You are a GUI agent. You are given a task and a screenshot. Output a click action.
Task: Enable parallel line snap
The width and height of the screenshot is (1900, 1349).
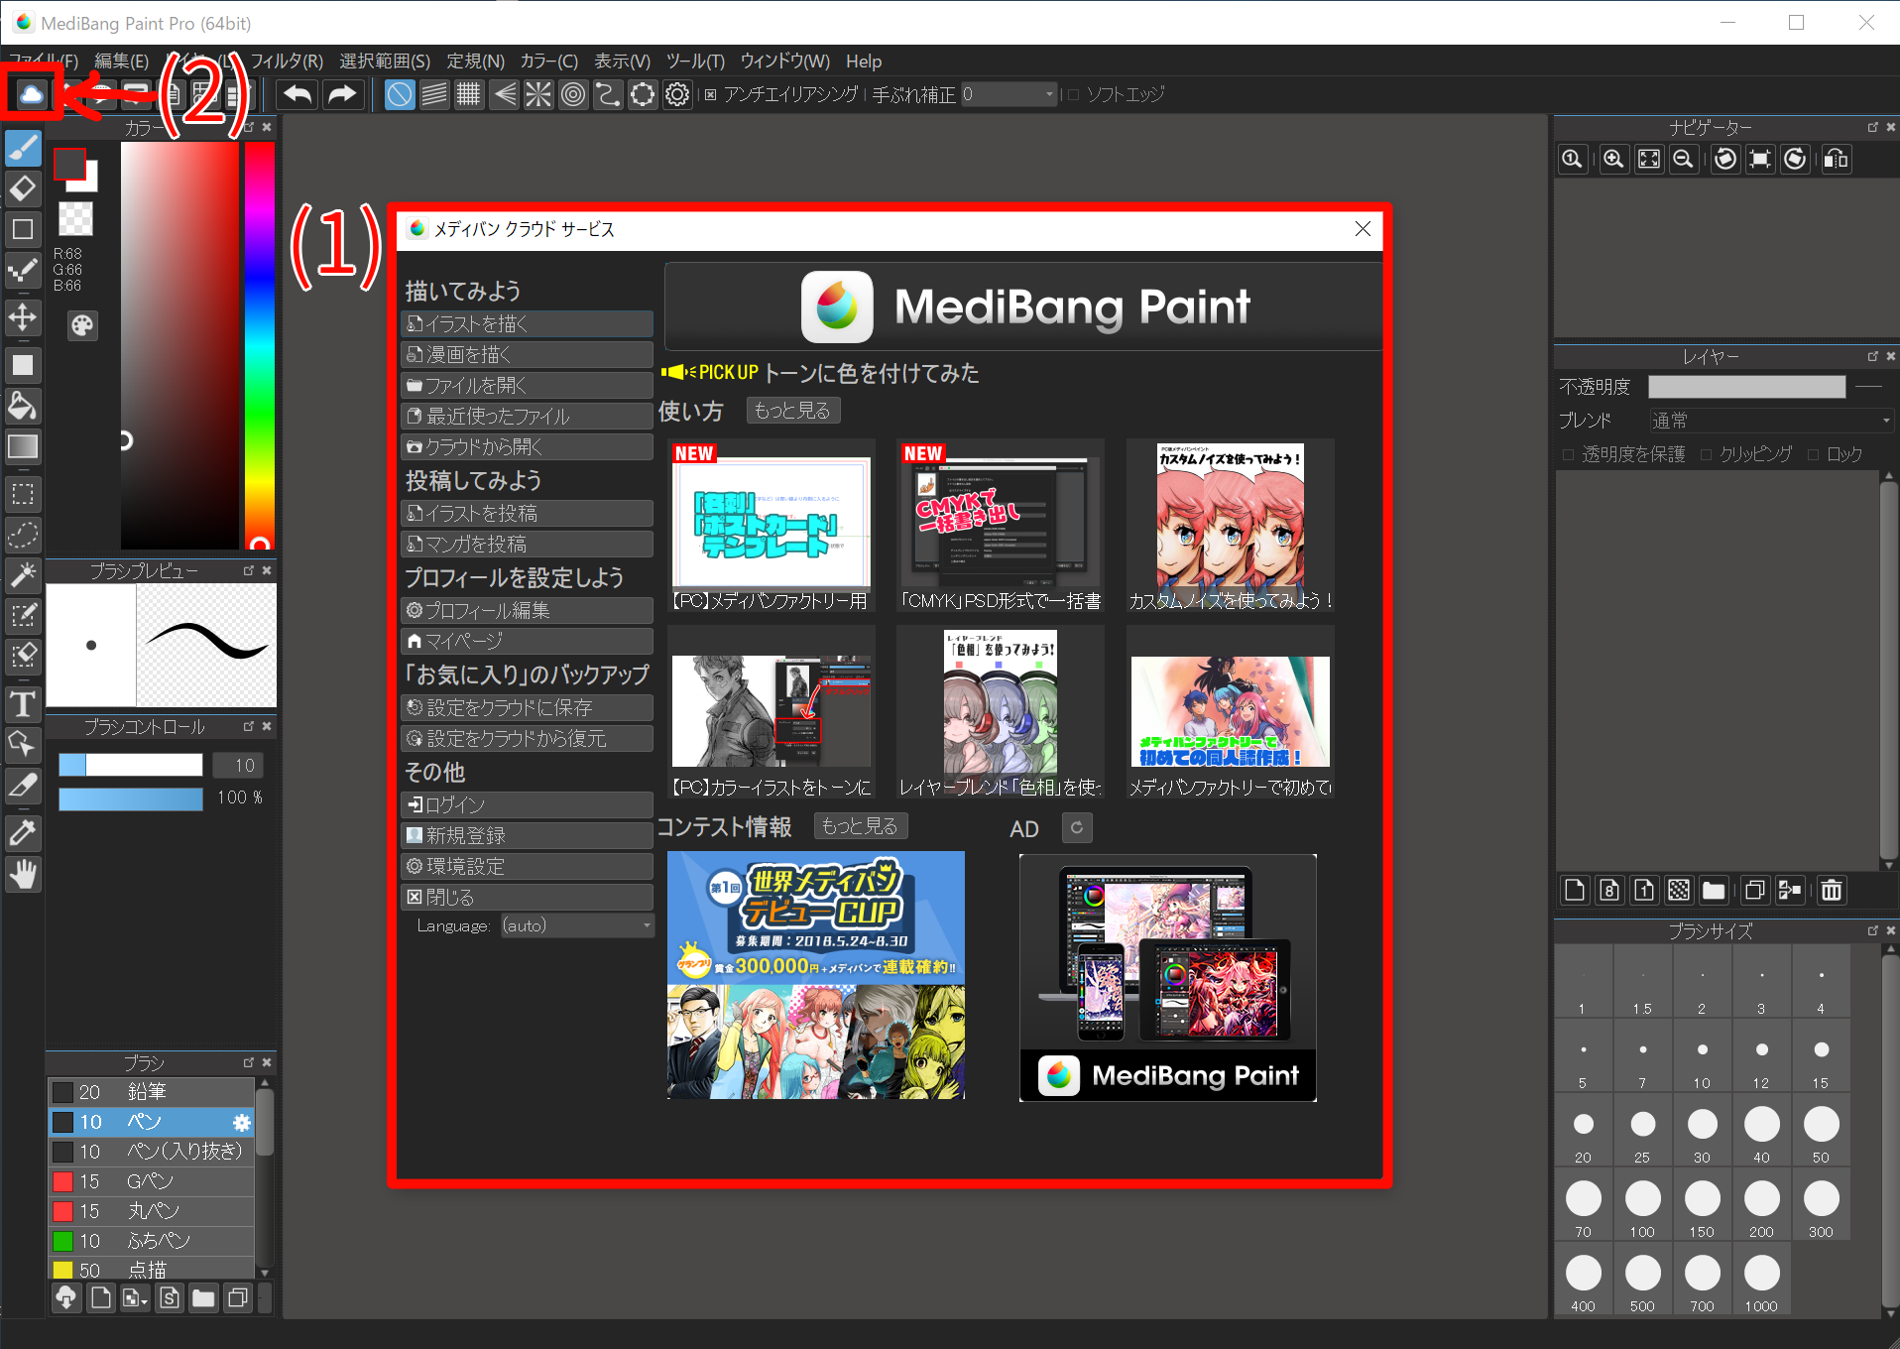(x=434, y=94)
